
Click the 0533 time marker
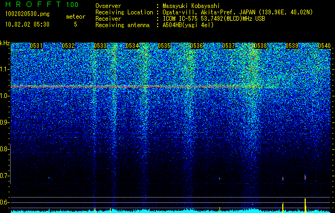tap(100, 46)
